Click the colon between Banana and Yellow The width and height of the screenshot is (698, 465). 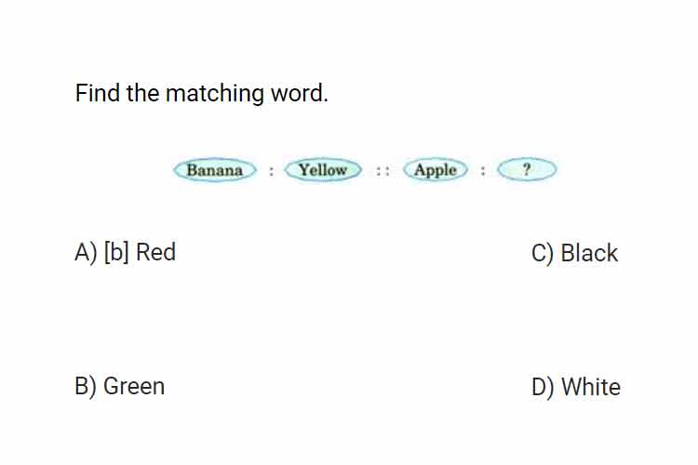(271, 171)
